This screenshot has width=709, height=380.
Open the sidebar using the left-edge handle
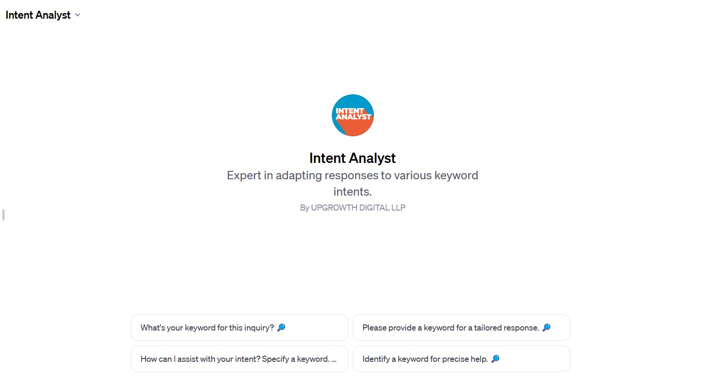(x=3, y=215)
